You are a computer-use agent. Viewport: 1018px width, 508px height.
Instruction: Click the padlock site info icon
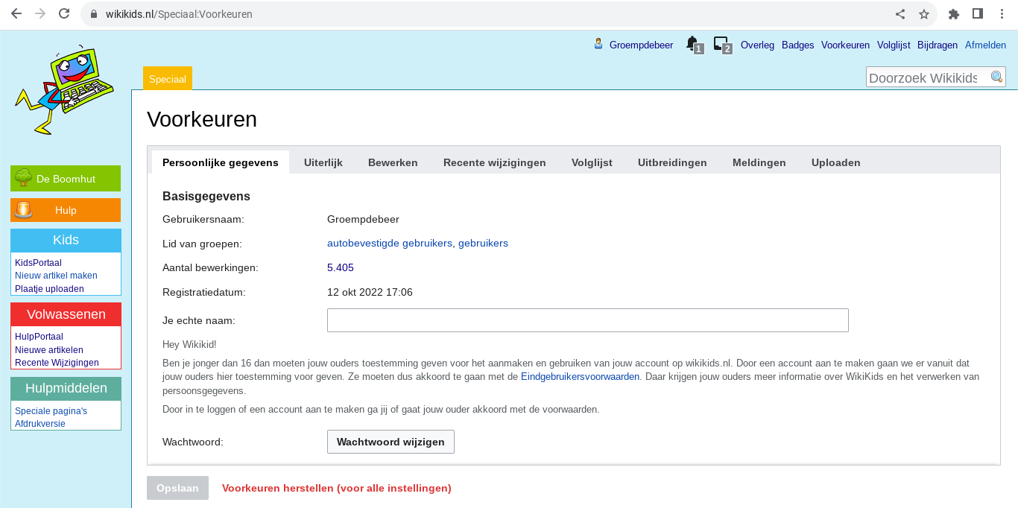click(x=94, y=14)
